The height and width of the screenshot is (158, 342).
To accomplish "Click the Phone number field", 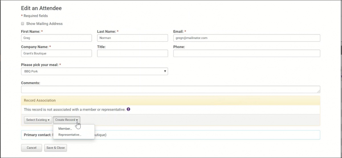I will click(247, 53).
